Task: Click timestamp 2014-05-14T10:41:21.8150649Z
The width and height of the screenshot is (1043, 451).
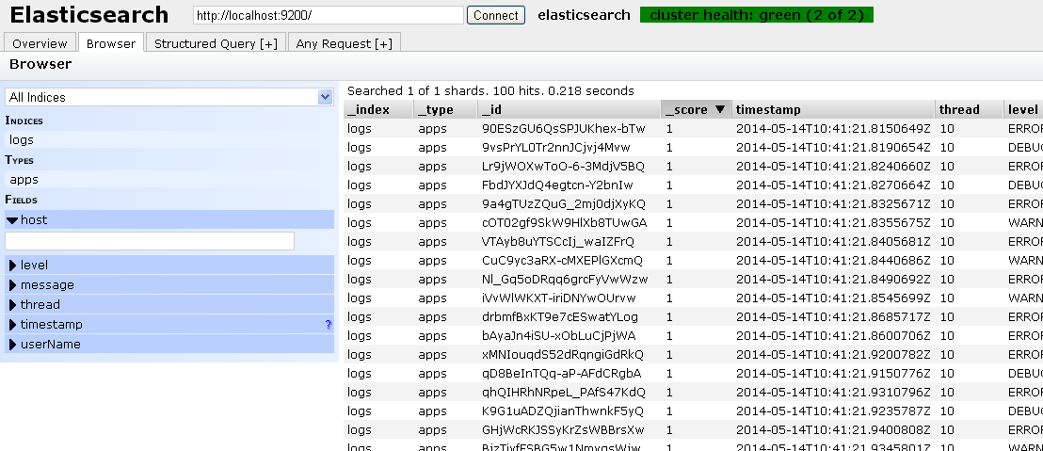Action: (x=833, y=128)
